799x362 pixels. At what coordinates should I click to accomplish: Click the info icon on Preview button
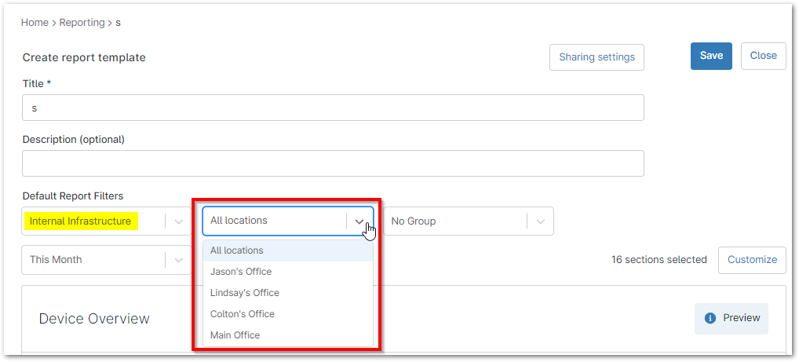(710, 318)
